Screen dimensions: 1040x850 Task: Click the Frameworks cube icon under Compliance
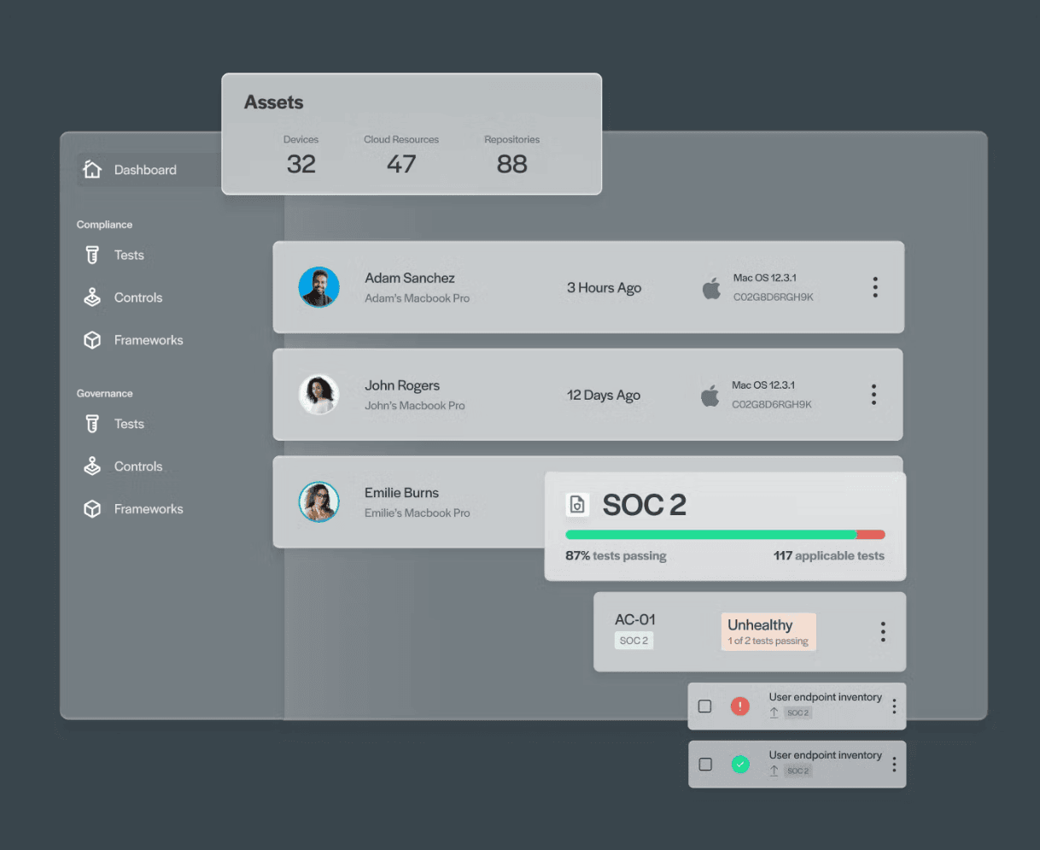[92, 339]
